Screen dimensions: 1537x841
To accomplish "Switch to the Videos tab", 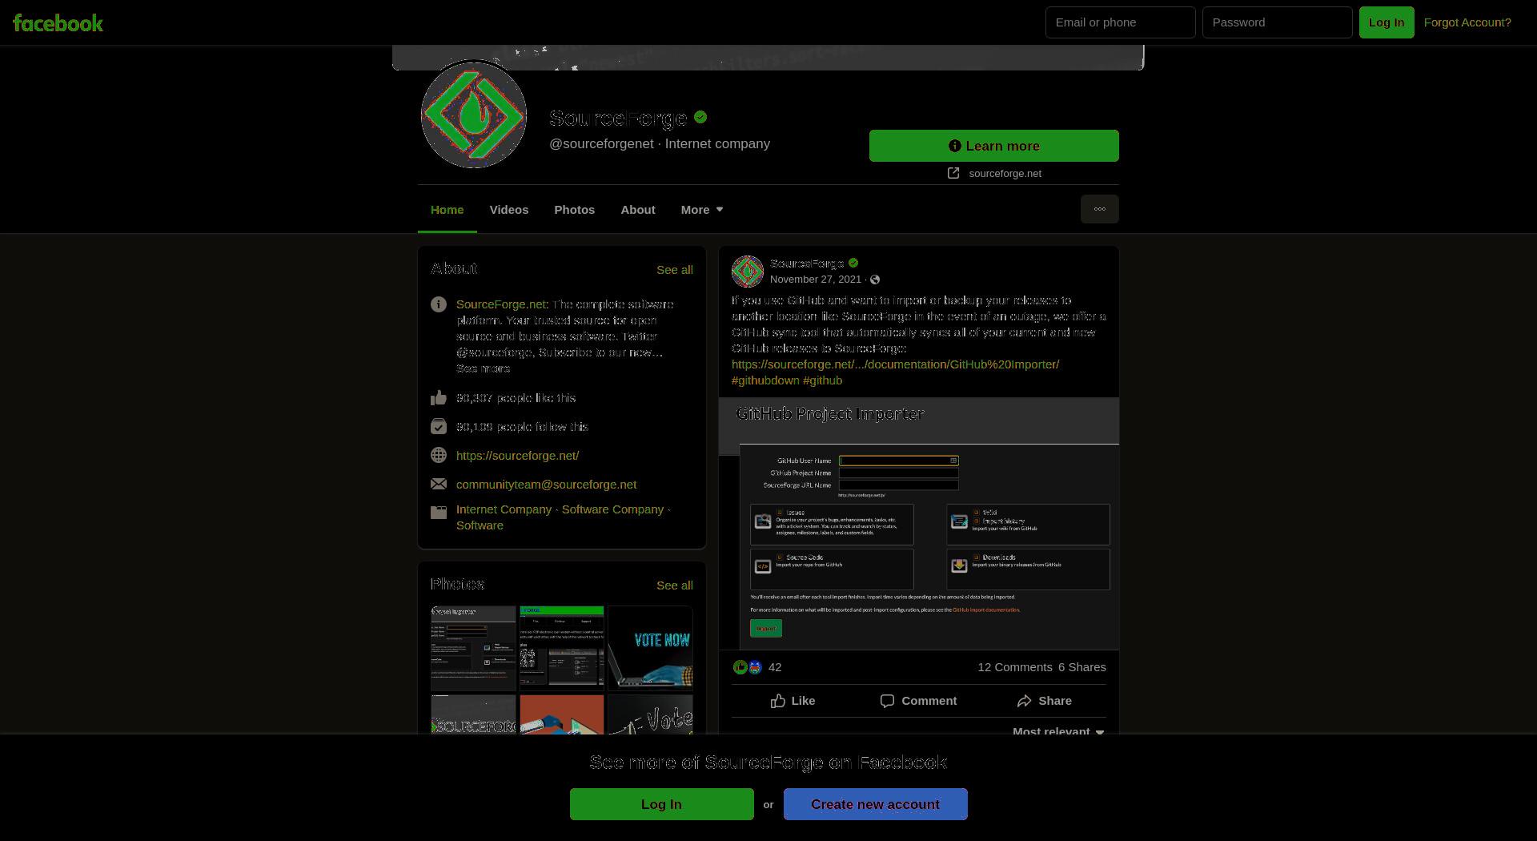I will coord(509,210).
